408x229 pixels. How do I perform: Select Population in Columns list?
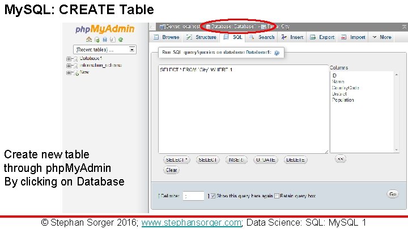tap(343, 100)
